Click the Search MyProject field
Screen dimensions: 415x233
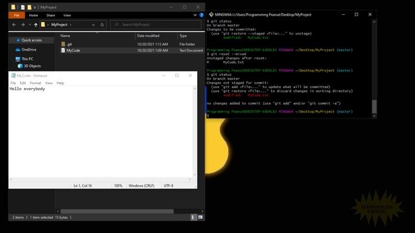coord(156,25)
